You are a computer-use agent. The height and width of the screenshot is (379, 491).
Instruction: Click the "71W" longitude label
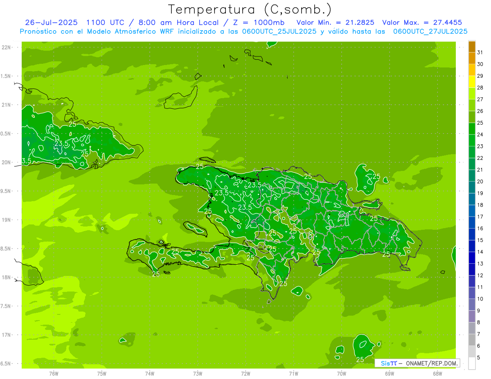pos(293,373)
